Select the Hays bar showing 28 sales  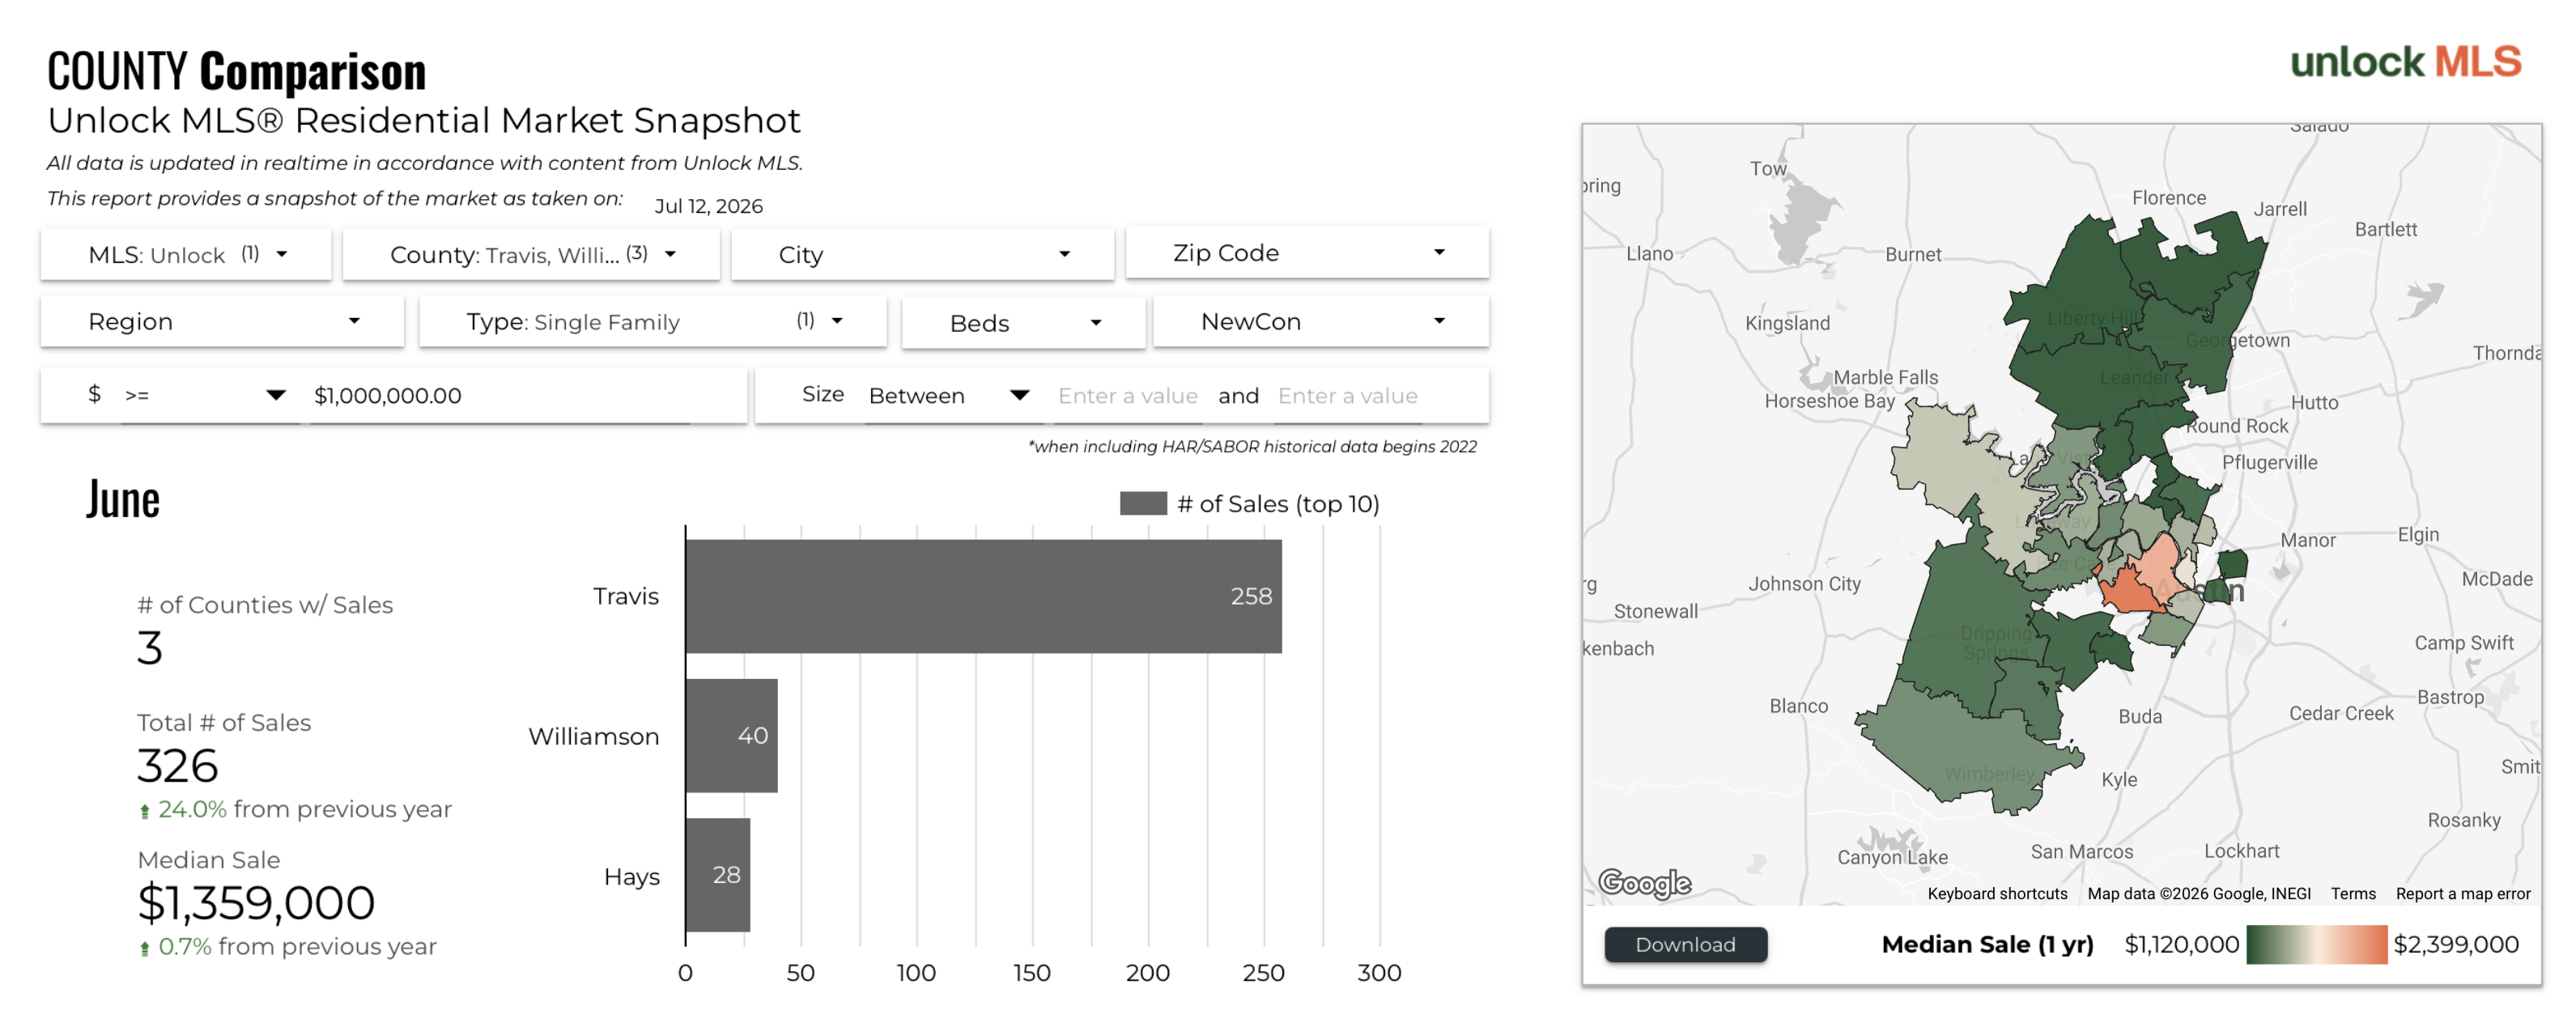(718, 875)
